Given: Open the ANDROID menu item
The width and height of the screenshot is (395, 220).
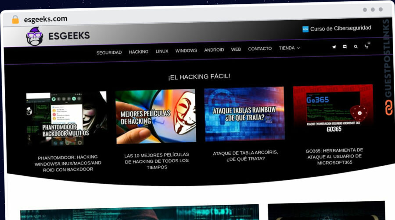Looking at the screenshot, I should (x=214, y=50).
